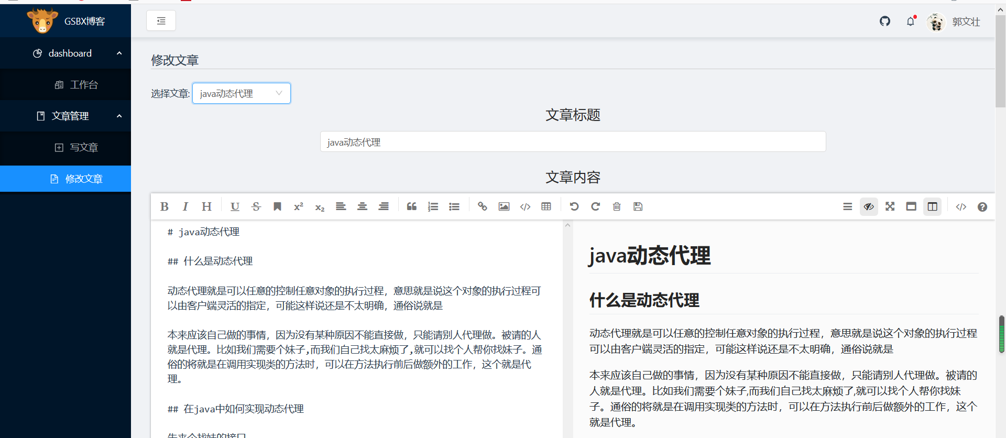Insert an image into the article

504,206
